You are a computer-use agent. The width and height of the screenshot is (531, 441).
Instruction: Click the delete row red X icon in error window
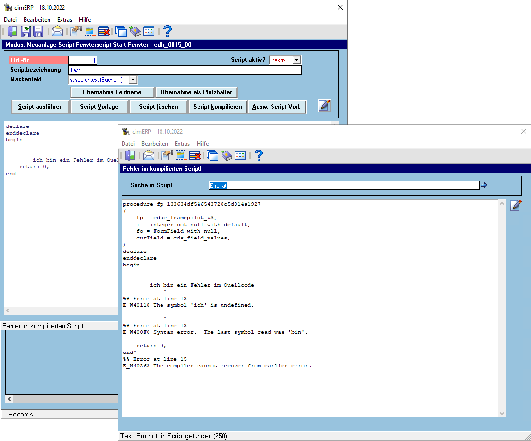point(195,156)
